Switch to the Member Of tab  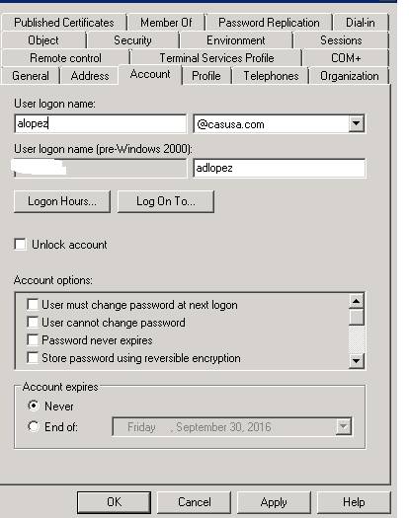click(x=166, y=23)
